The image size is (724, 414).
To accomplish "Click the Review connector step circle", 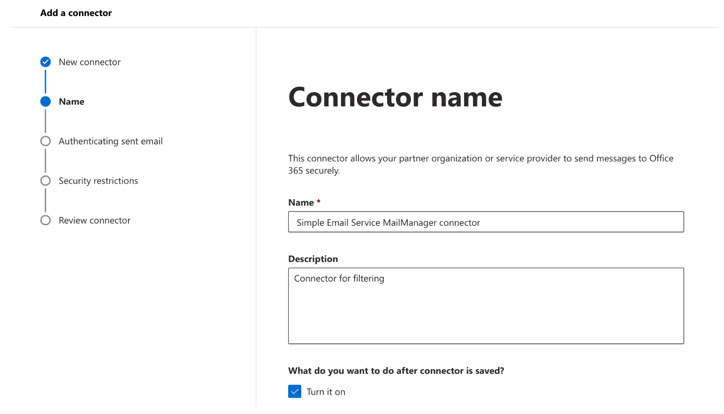I will point(45,220).
